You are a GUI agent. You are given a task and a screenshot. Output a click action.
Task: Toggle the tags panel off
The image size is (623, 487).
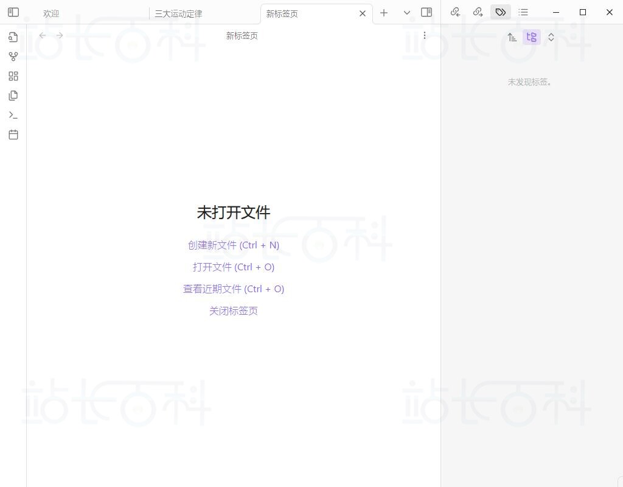tap(500, 12)
